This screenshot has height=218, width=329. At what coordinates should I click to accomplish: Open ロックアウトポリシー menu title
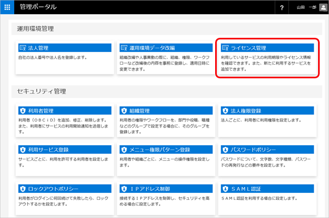tap(53, 189)
